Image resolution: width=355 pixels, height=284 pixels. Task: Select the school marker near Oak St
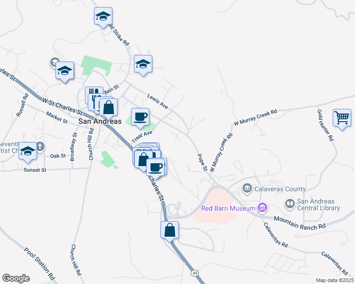click(x=28, y=151)
